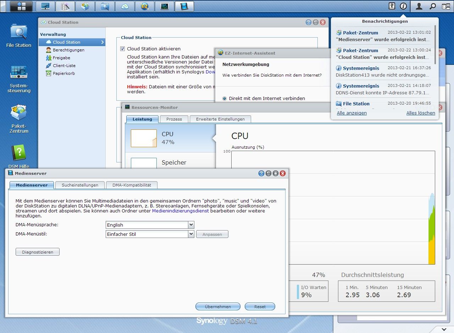
Task: Open the DDNS-Dienst Systemereignis notification
Action: tap(383, 89)
